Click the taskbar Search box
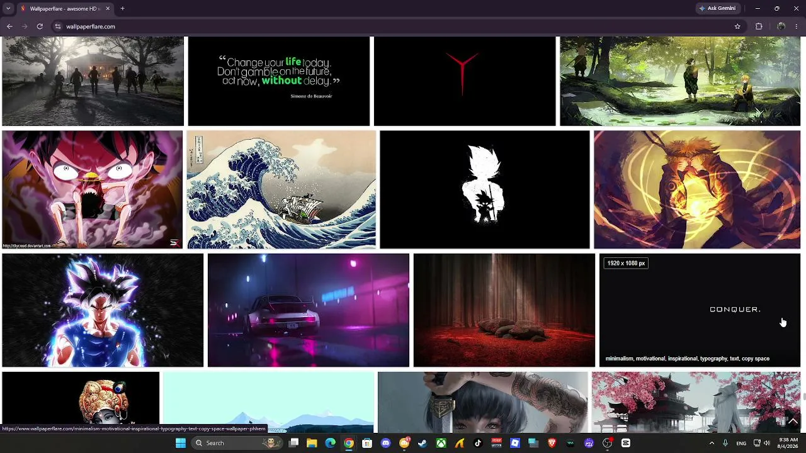Viewport: 806px width, 453px height. 236,443
